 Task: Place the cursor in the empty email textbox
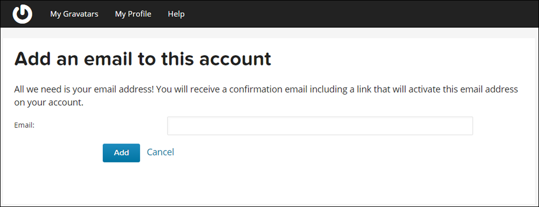point(320,126)
